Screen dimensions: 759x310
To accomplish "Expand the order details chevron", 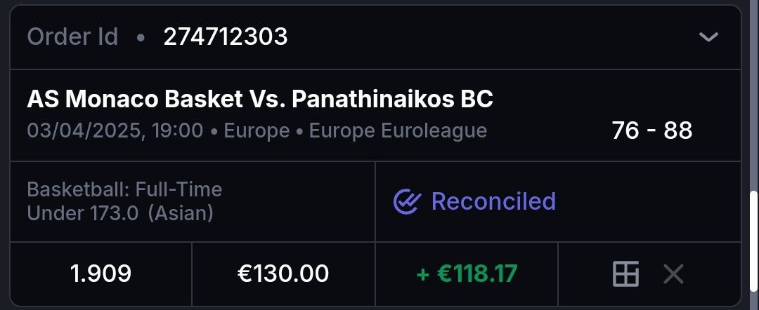I will point(708,36).
